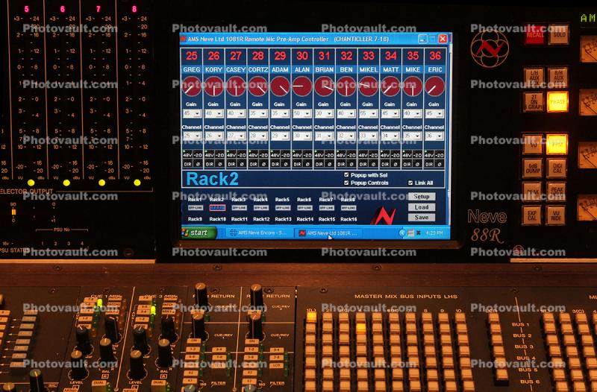Click the gain knob for channel 36 ERIC
Screen dimensions: 597x392
point(434,86)
